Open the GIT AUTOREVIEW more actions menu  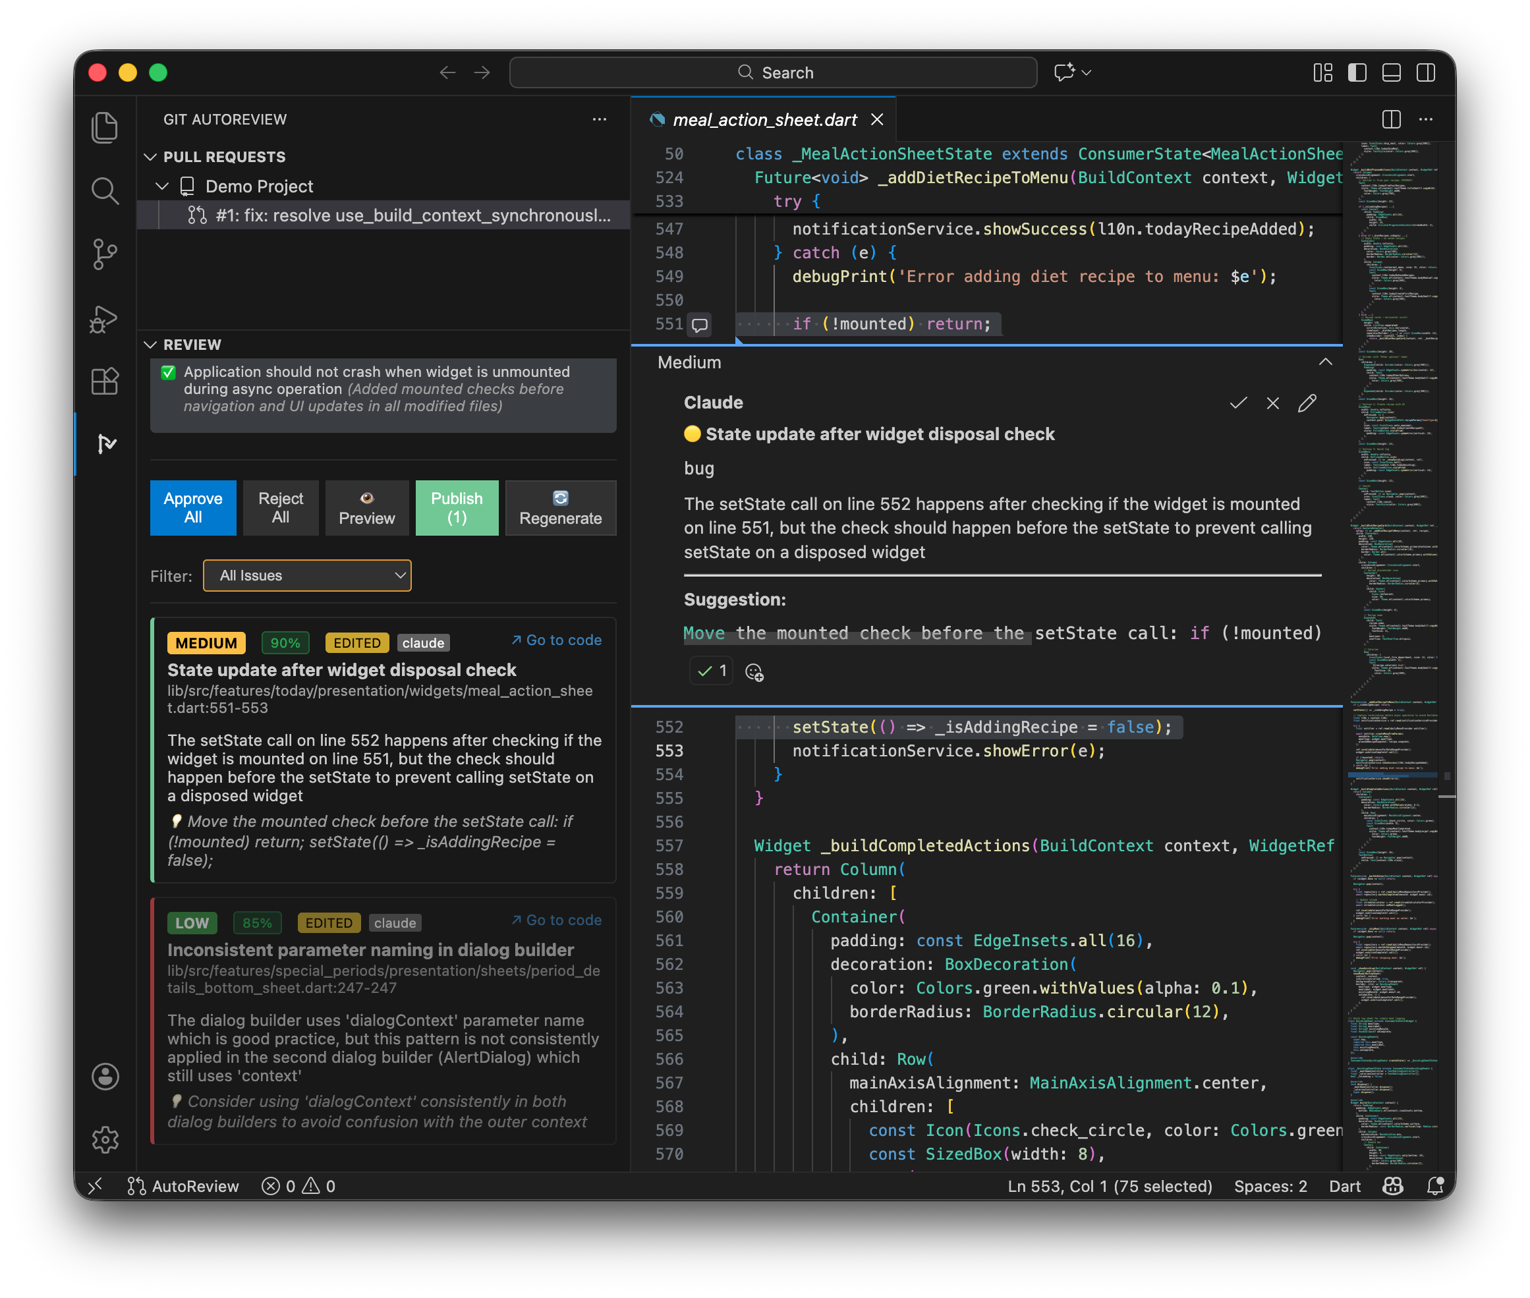pos(599,119)
